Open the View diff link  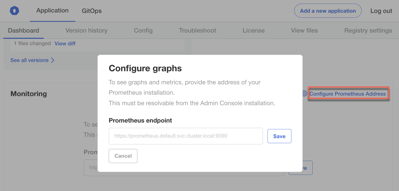65,44
